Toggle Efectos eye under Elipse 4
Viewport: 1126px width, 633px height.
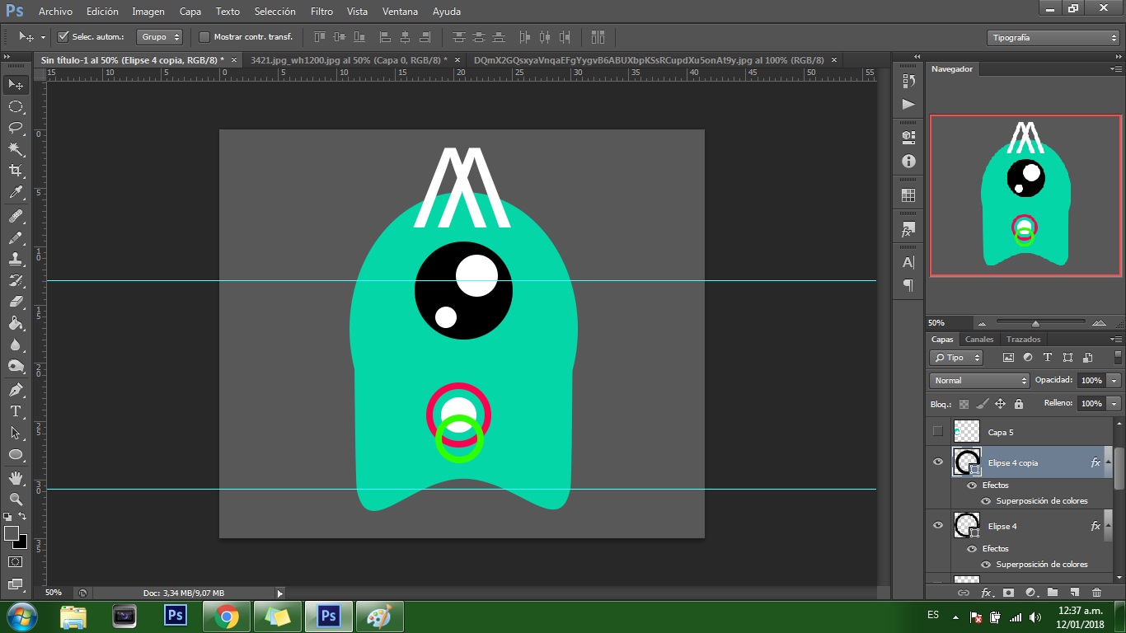coord(972,549)
